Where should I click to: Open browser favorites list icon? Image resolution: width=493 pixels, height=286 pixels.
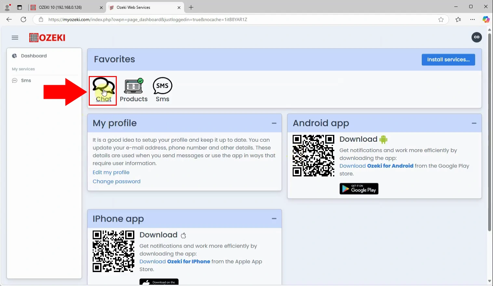(458, 19)
